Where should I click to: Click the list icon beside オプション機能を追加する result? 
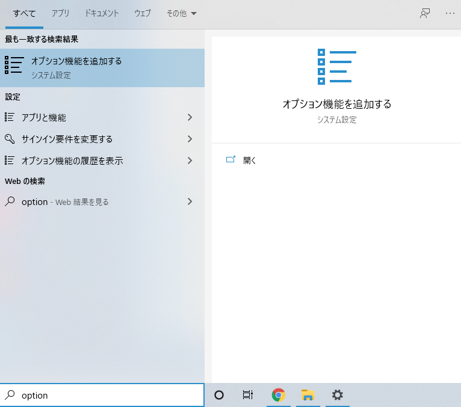[14, 65]
